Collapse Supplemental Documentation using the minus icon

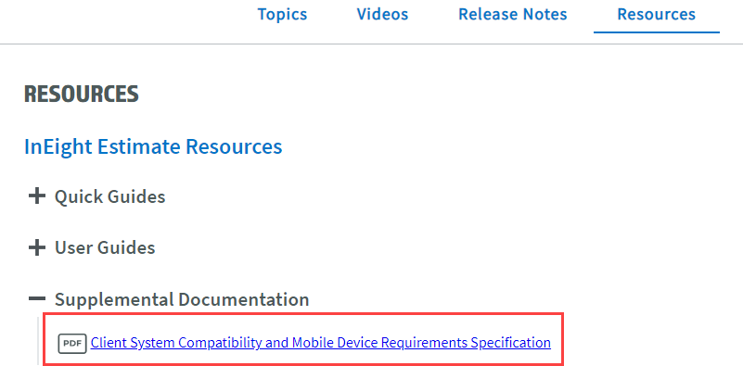(36, 298)
